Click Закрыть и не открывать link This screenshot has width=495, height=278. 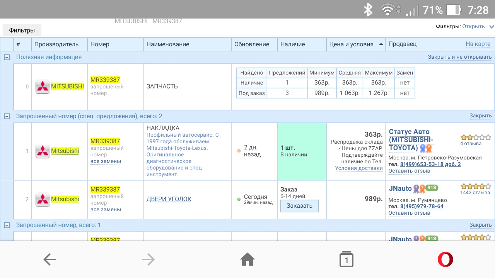(459, 57)
